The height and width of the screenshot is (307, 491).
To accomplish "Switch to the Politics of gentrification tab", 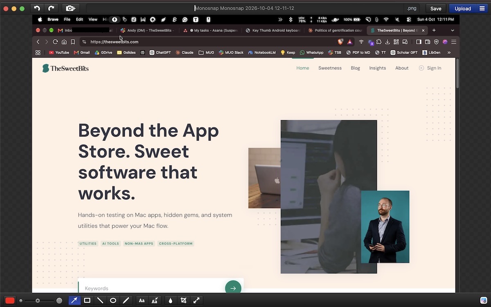I will [x=335, y=30].
